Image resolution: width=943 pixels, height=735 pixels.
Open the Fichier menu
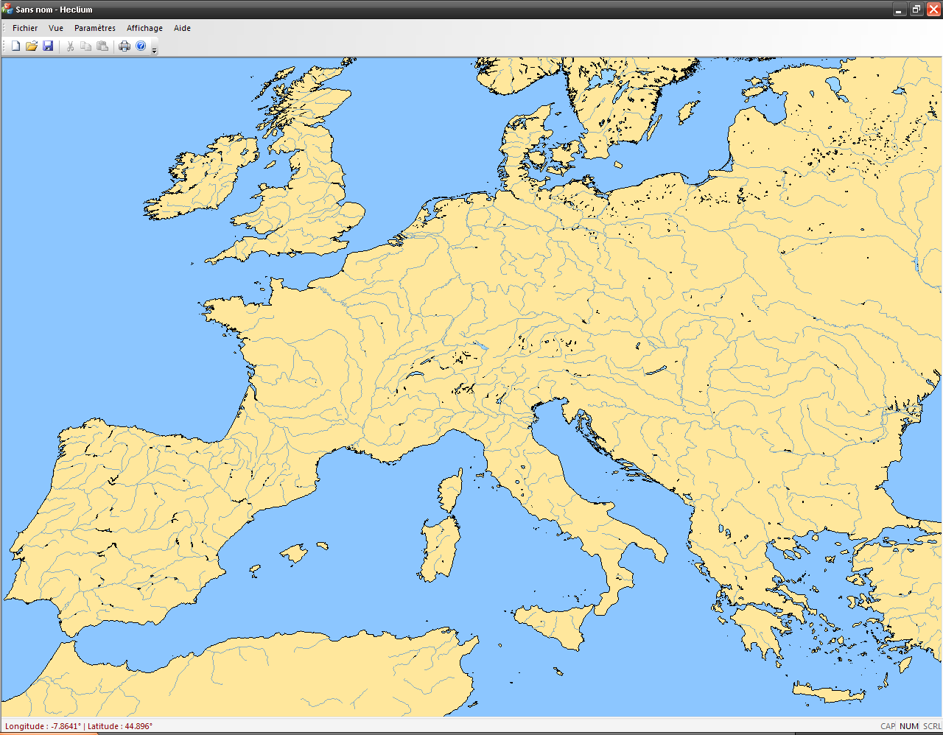click(x=25, y=28)
